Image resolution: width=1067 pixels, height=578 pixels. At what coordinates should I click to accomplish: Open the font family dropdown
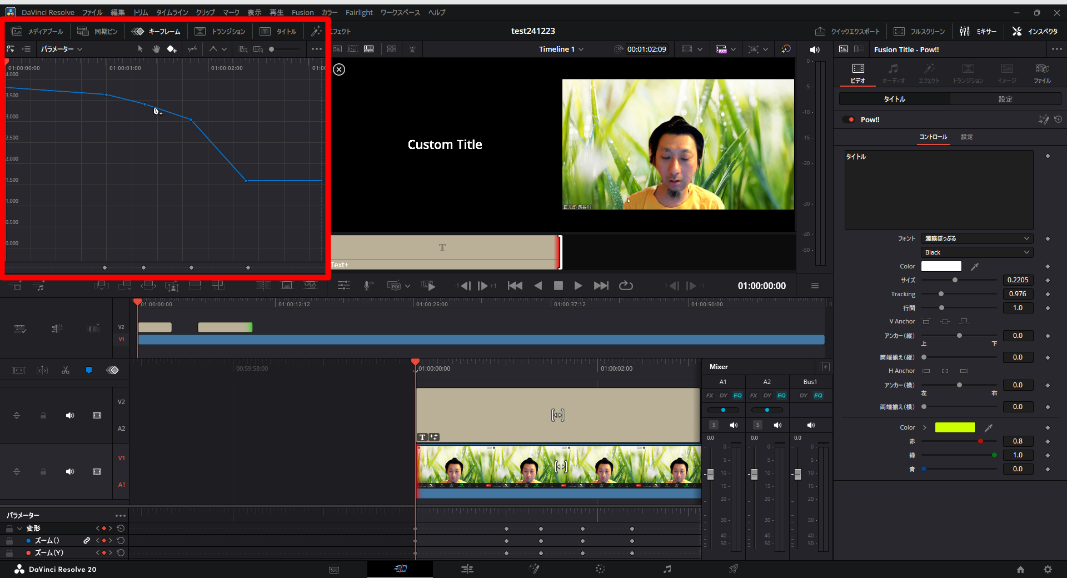[x=976, y=238]
